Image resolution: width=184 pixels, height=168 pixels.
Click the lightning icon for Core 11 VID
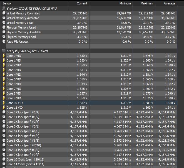pyautogui.click(x=4, y=108)
